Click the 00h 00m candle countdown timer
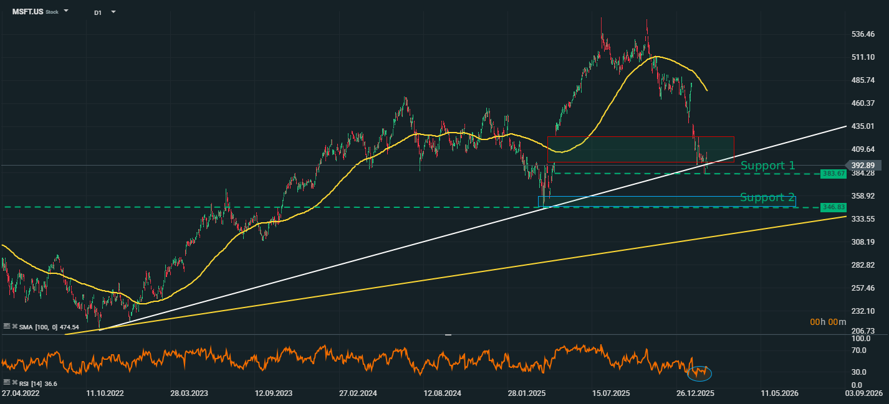The image size is (889, 404). pyautogui.click(x=828, y=322)
